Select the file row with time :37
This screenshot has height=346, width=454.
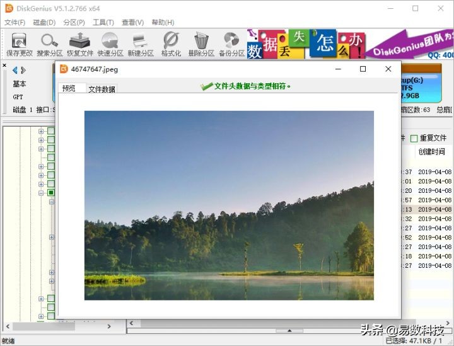pyautogui.click(x=428, y=172)
